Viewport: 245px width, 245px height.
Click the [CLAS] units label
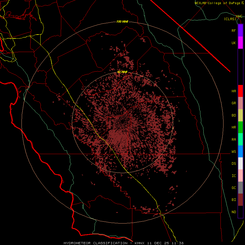[x=230, y=19]
